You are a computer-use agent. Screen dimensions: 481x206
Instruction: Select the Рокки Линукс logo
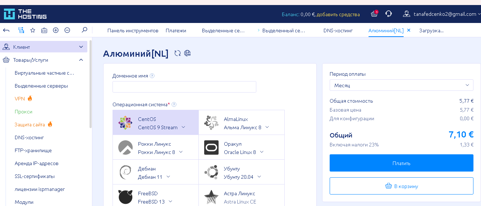[x=125, y=148]
